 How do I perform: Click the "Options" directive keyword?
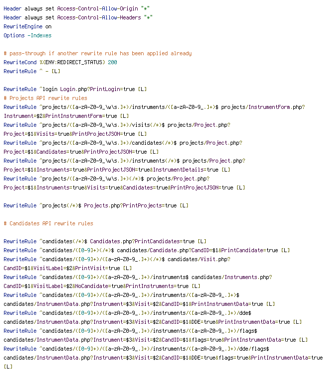point(14,36)
